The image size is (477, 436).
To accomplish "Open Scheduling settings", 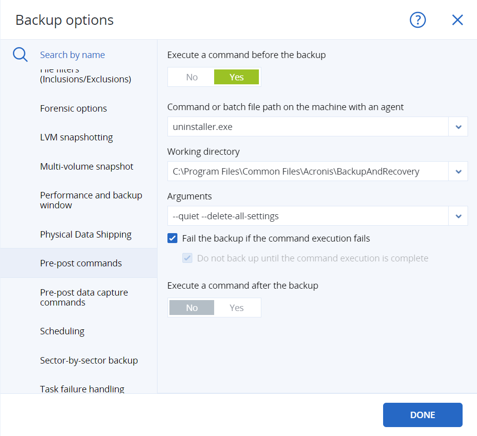I will (62, 331).
